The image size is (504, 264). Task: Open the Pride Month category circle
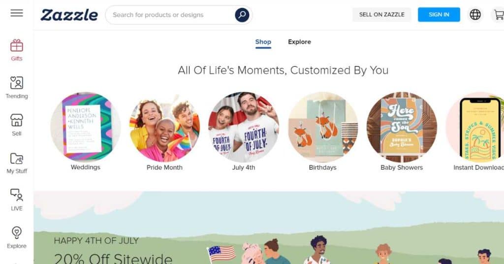point(164,127)
